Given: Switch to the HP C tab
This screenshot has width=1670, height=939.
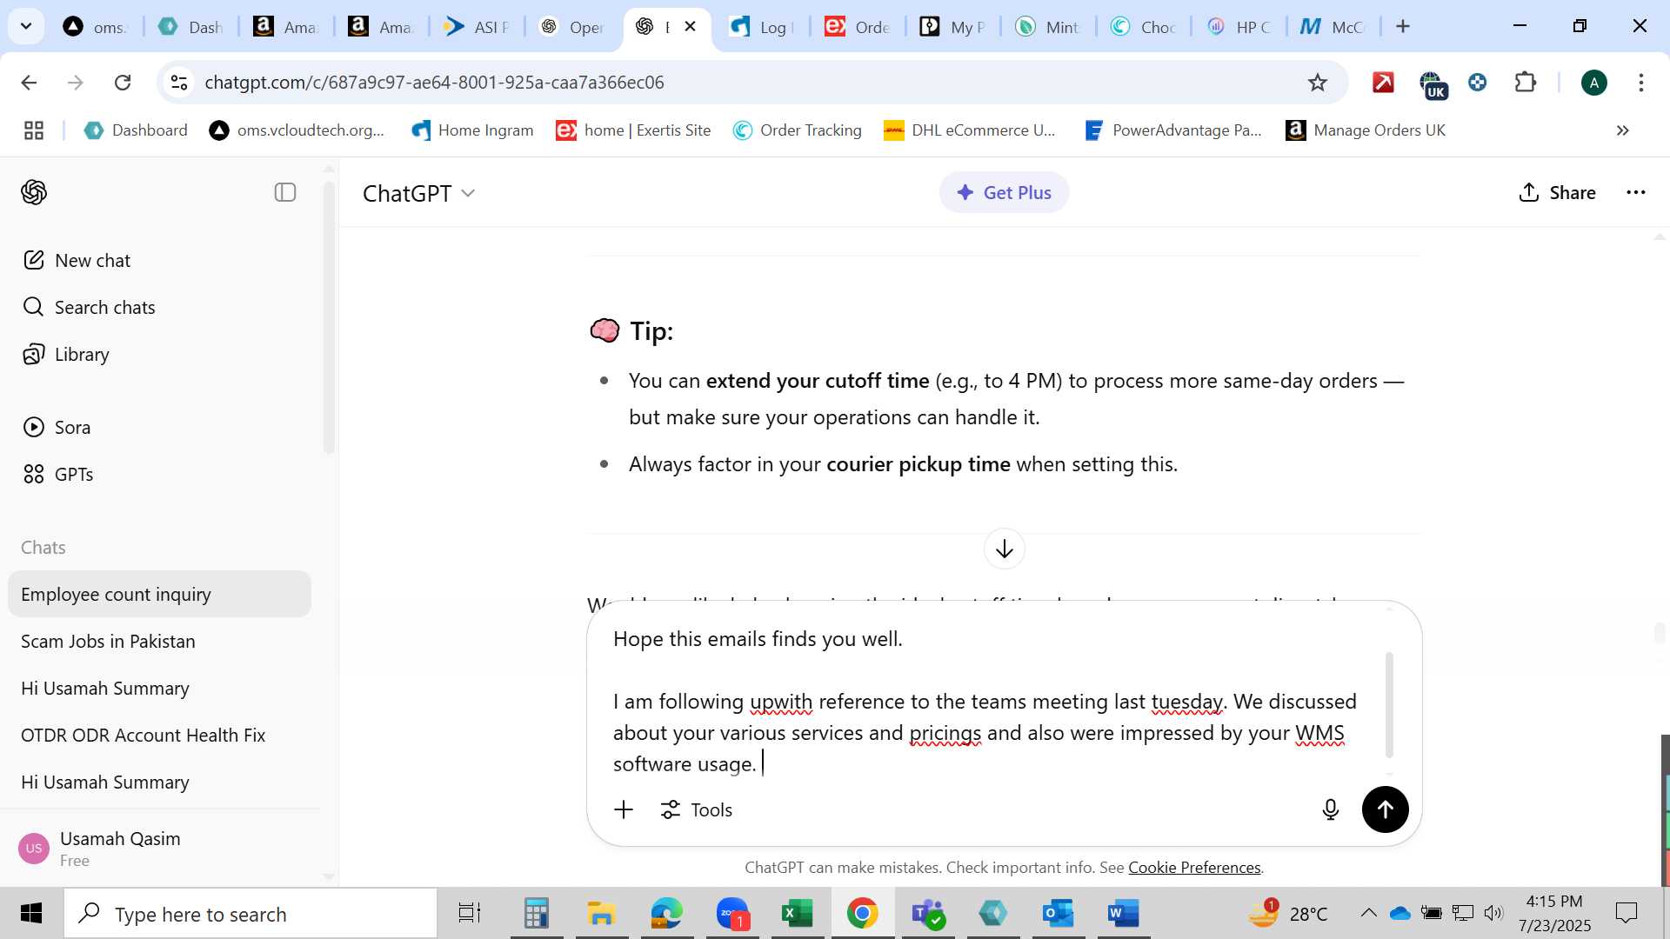Looking at the screenshot, I should [x=1239, y=27].
